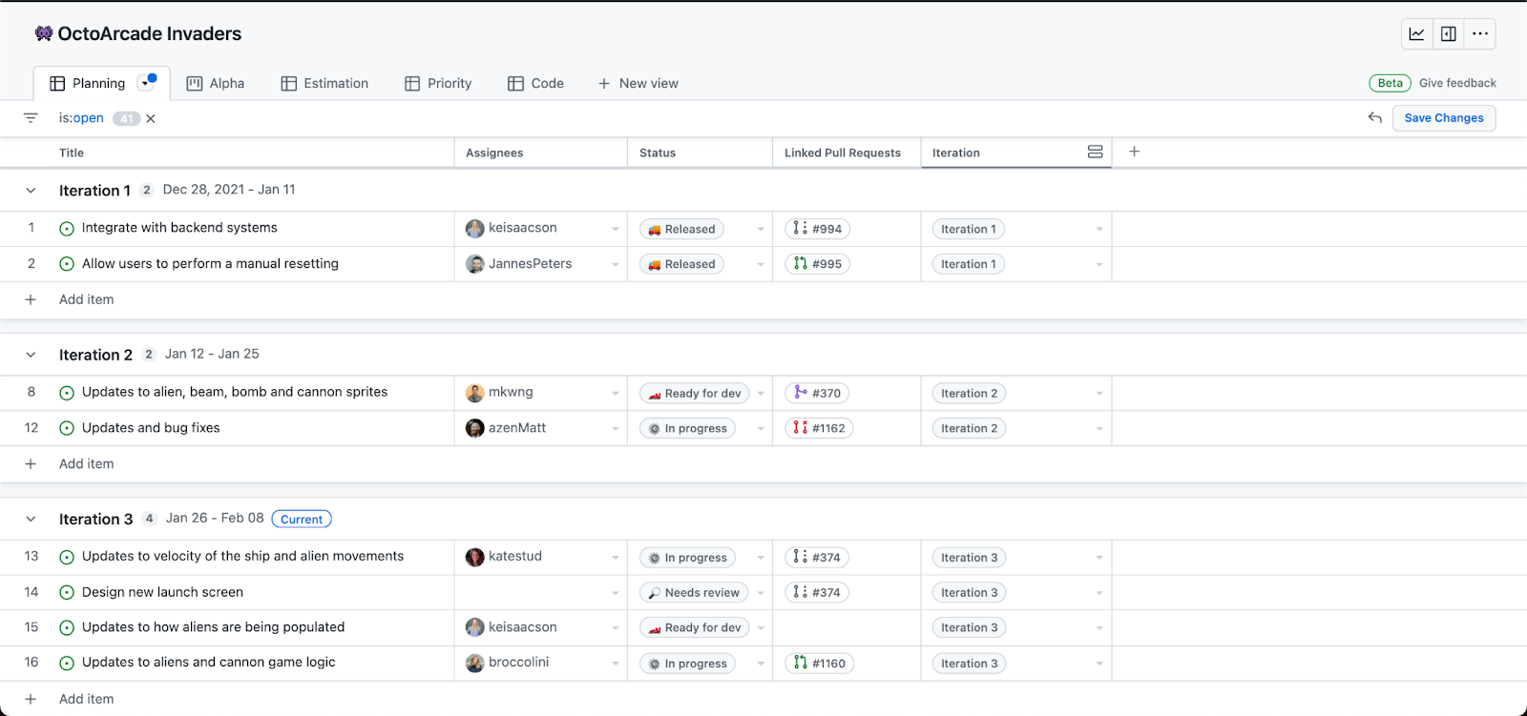Click the Give feedback link
This screenshot has height=716, width=1527.
tap(1457, 83)
